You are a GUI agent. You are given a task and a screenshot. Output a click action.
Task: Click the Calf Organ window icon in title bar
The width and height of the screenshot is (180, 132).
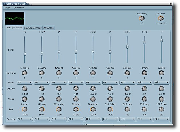coord(5,4)
